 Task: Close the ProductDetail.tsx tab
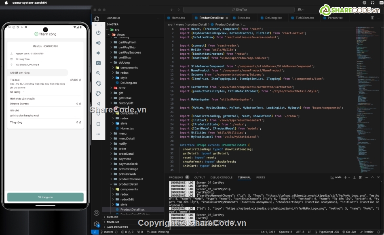point(227,18)
